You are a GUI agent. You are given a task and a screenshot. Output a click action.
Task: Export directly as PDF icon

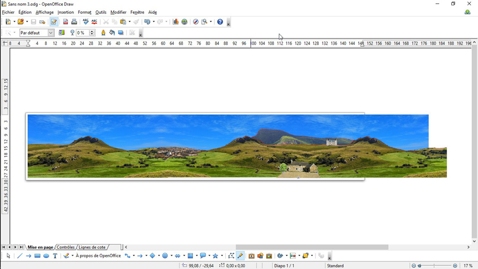[x=66, y=22]
